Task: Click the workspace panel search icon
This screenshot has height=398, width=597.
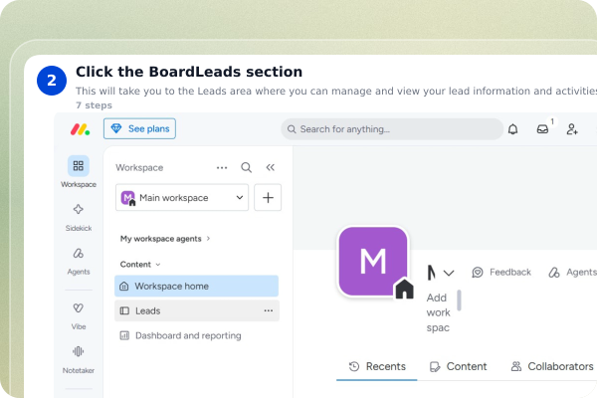Action: (x=247, y=167)
